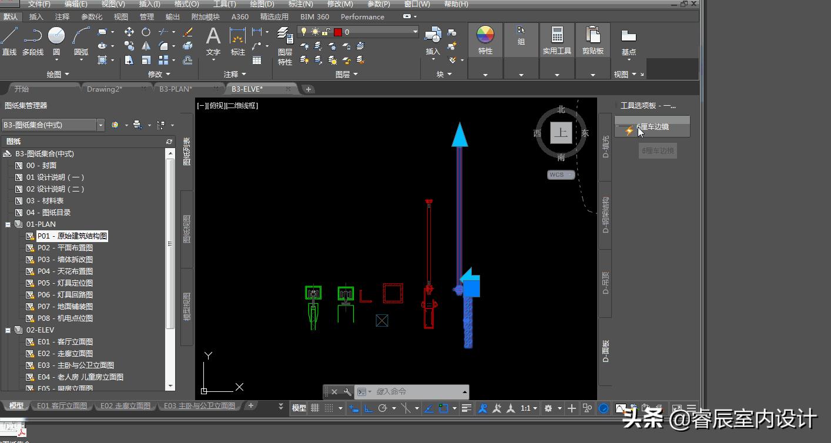Click the Insert block (插入) icon
The width and height of the screenshot is (831, 443).
coord(433,35)
